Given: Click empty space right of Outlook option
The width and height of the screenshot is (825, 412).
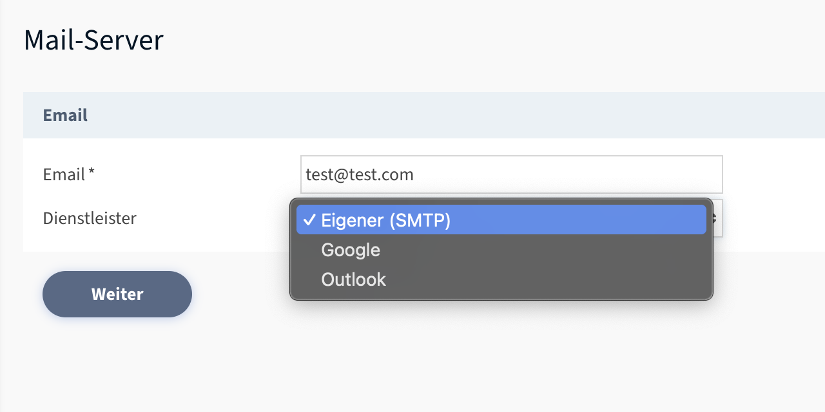Looking at the screenshot, I should (x=548, y=279).
